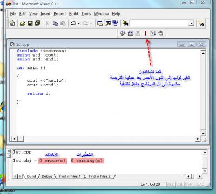Screen dimensions: 216x194
Task: Click the Build icon in build toolbar
Action: tap(131, 33)
